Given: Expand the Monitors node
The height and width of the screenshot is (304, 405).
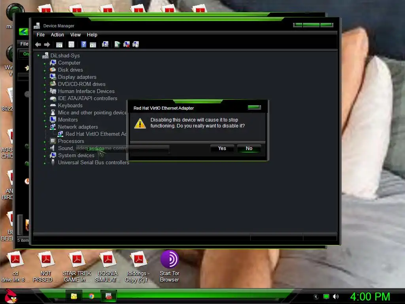Looking at the screenshot, I should point(45,120).
